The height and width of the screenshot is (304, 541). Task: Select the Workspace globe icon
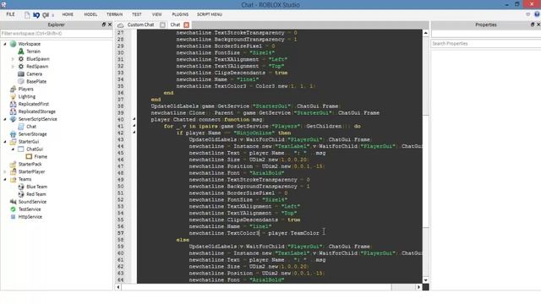(x=14, y=44)
